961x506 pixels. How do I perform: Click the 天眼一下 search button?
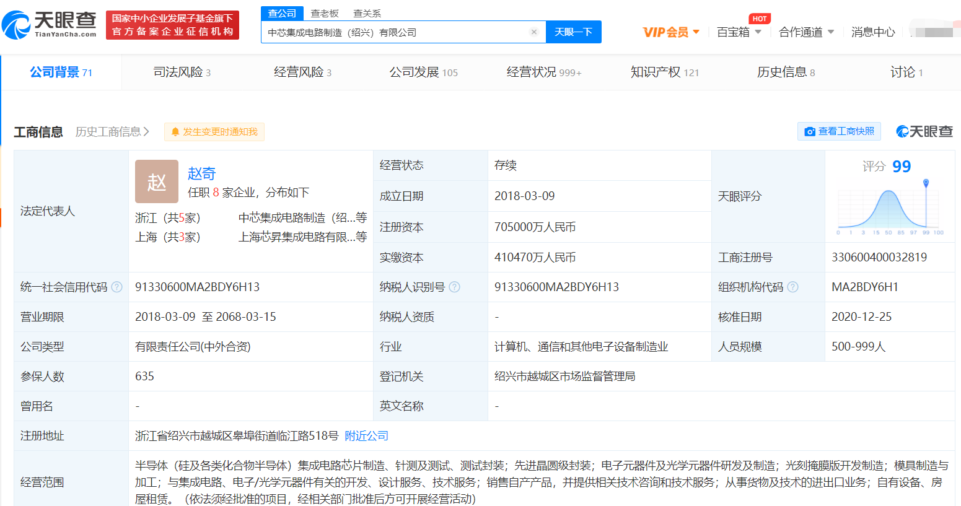pyautogui.click(x=573, y=32)
